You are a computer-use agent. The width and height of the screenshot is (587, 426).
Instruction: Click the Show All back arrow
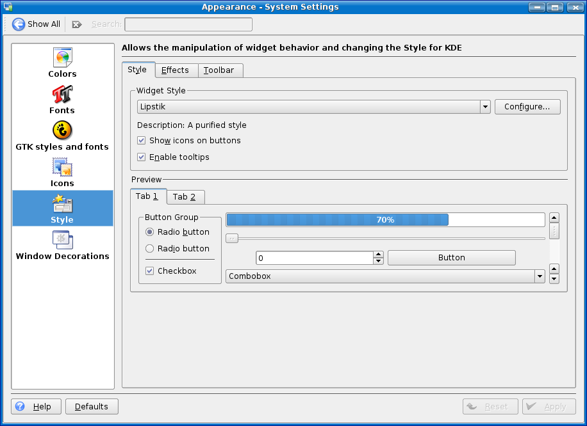pyautogui.click(x=19, y=24)
